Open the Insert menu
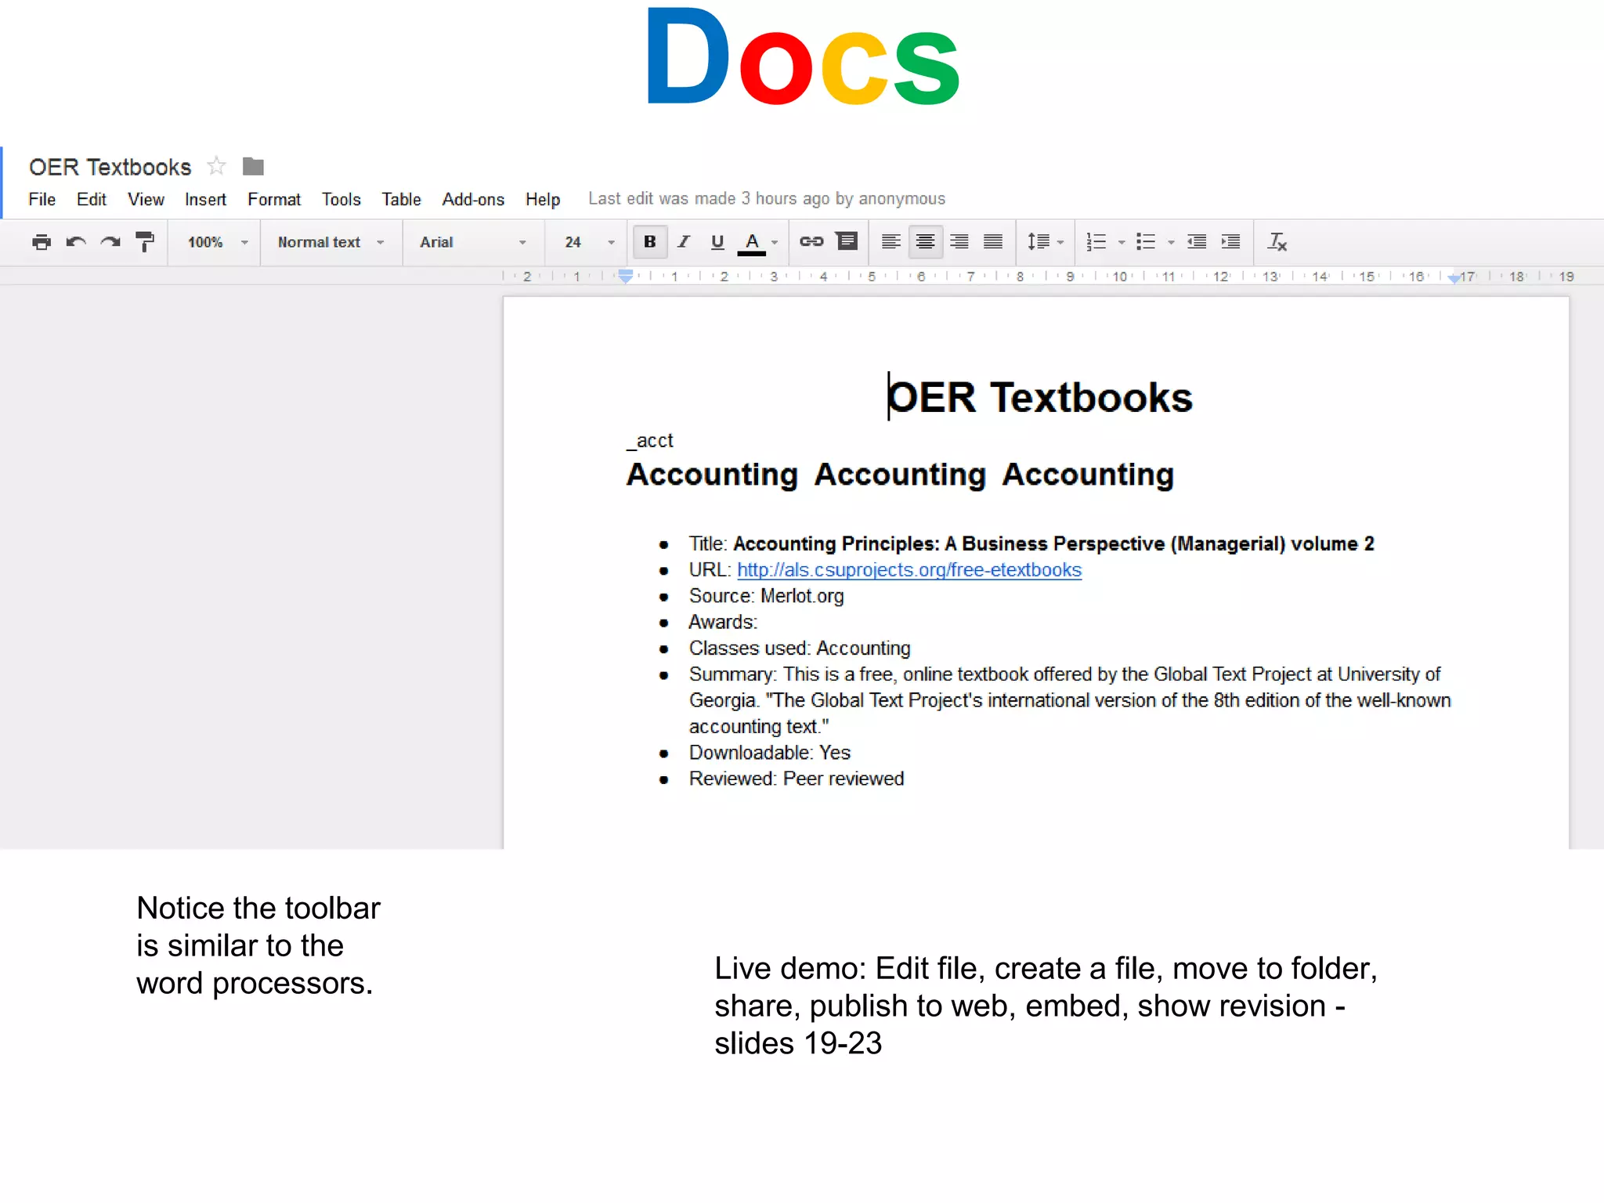The image size is (1604, 1203). point(205,200)
